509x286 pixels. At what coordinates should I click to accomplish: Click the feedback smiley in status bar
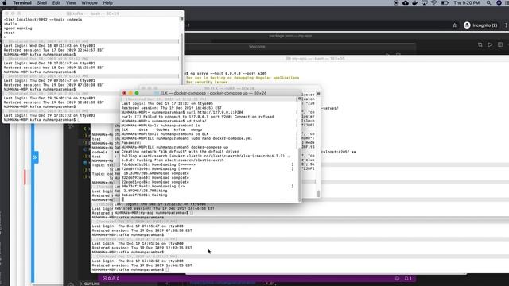click(397, 278)
